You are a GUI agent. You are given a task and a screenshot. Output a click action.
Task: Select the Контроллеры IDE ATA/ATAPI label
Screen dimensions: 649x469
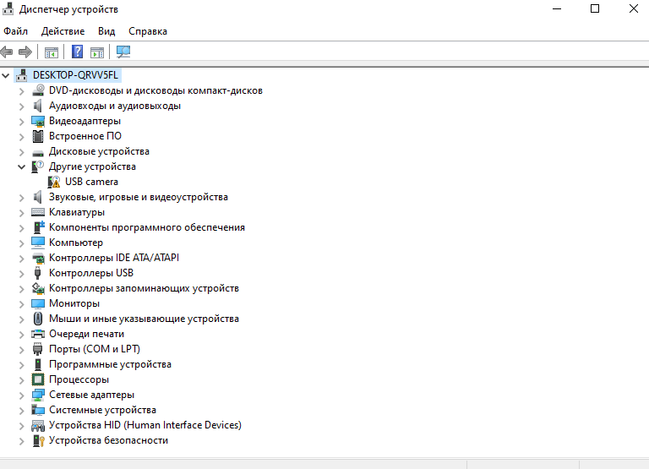coord(114,258)
